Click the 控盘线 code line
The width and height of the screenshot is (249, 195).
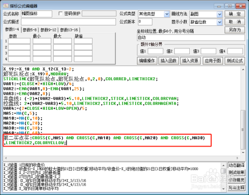point(91,103)
